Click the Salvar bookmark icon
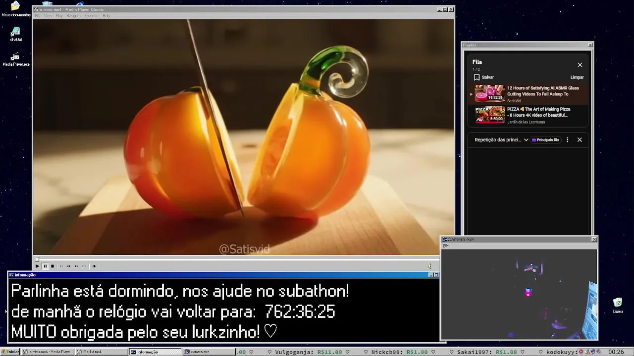Viewport: 634px width, 356px height. [476, 77]
